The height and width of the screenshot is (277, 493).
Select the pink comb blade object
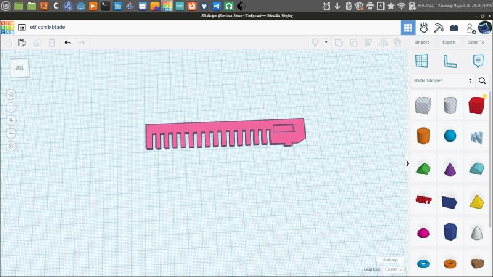[226, 134]
